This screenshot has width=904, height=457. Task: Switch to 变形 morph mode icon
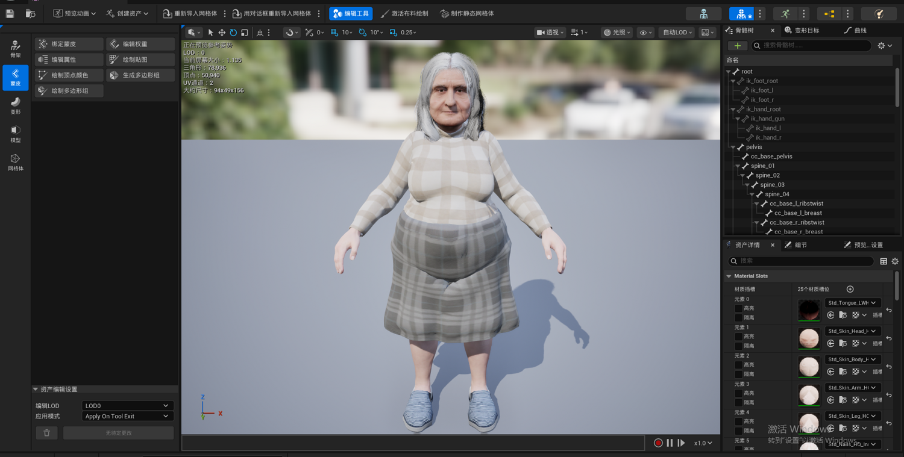15,106
